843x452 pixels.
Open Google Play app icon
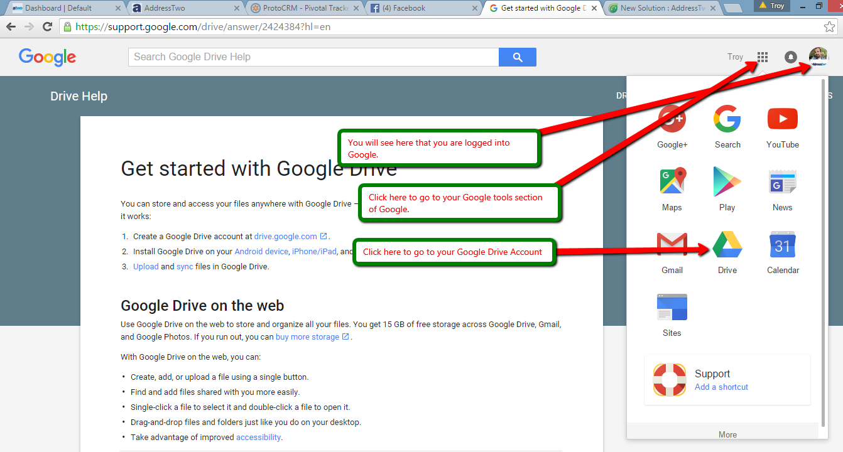[727, 190]
